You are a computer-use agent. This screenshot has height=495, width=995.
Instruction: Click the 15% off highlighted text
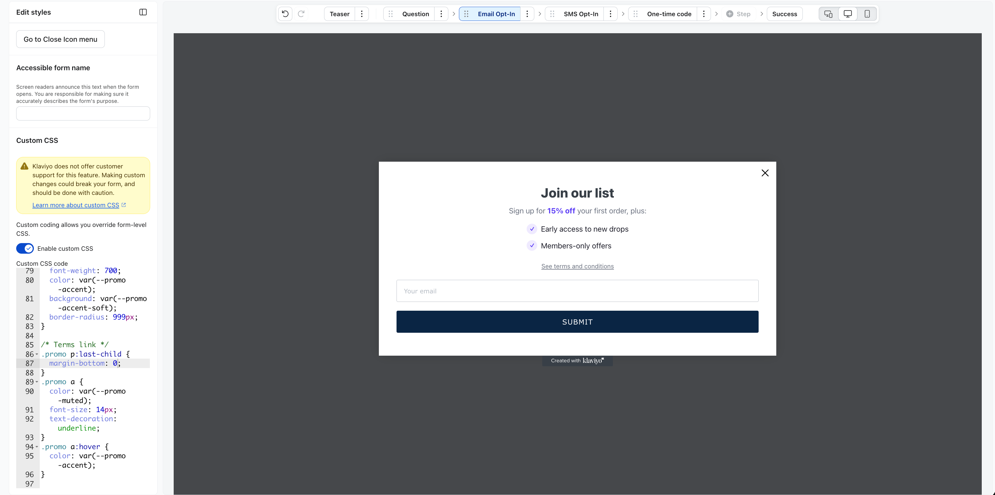coord(561,211)
